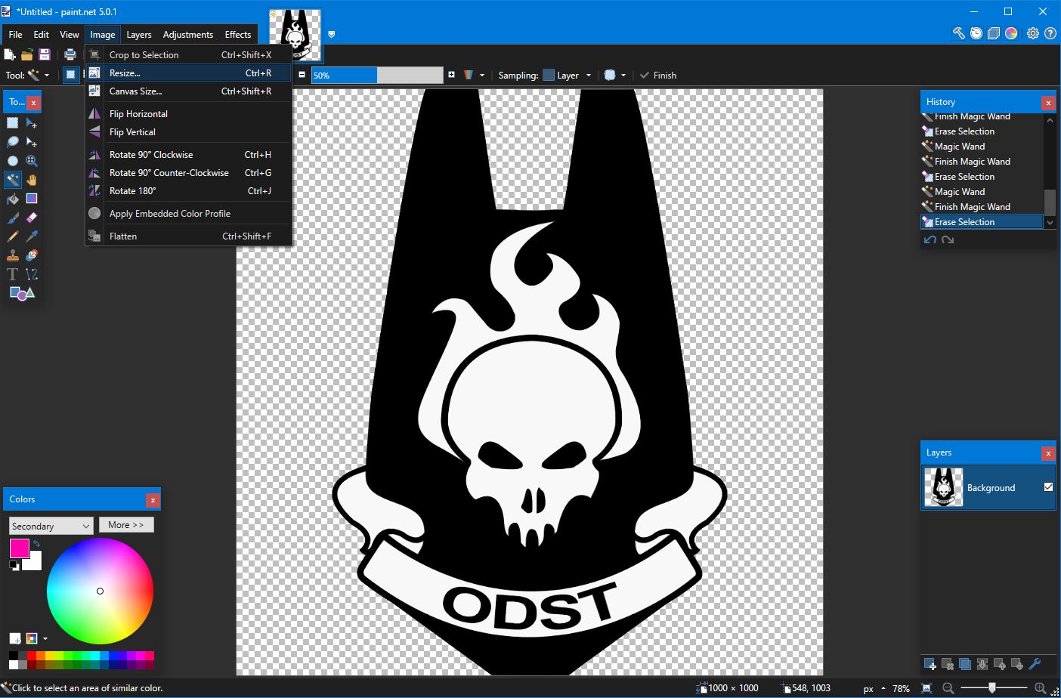Screen dimensions: 1061x698
Task: Click the Zoom to Window status bar icon
Action: [x=926, y=688]
